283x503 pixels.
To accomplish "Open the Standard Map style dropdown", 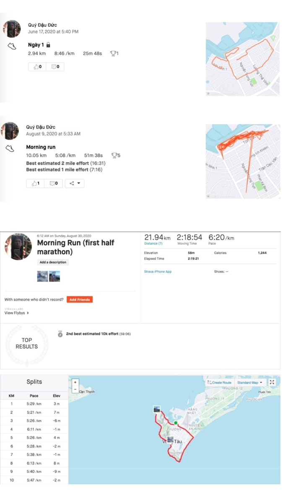I will [x=250, y=383].
